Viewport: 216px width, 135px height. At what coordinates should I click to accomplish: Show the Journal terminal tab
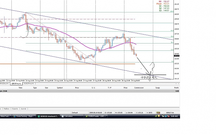24,109
